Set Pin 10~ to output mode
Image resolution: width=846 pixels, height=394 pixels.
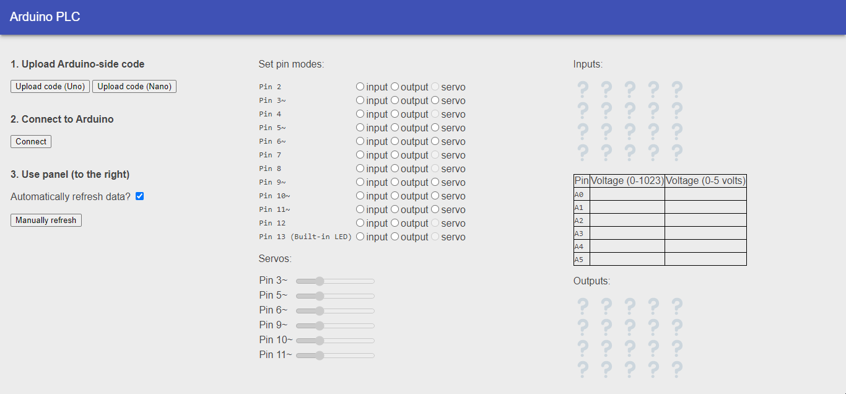click(395, 196)
